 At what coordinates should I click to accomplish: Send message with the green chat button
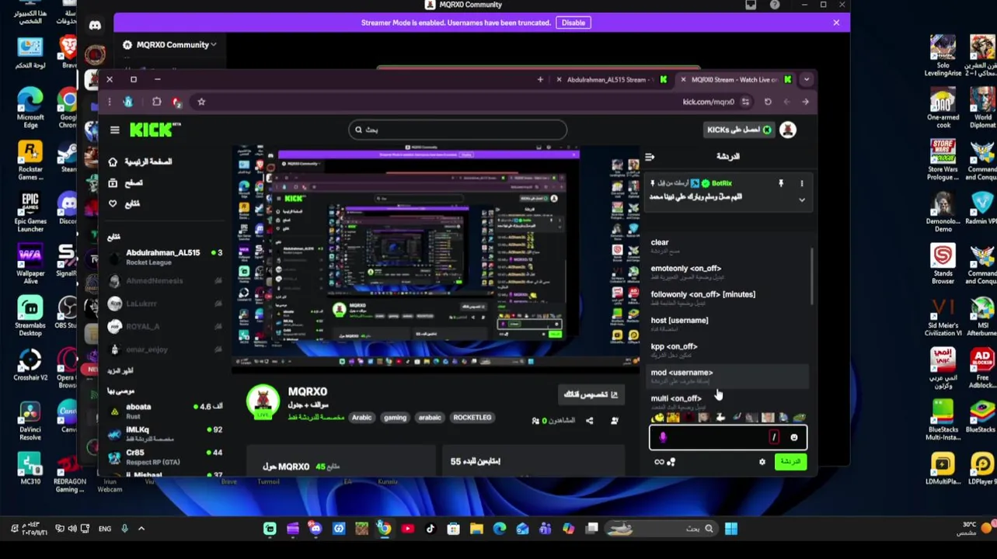(790, 462)
